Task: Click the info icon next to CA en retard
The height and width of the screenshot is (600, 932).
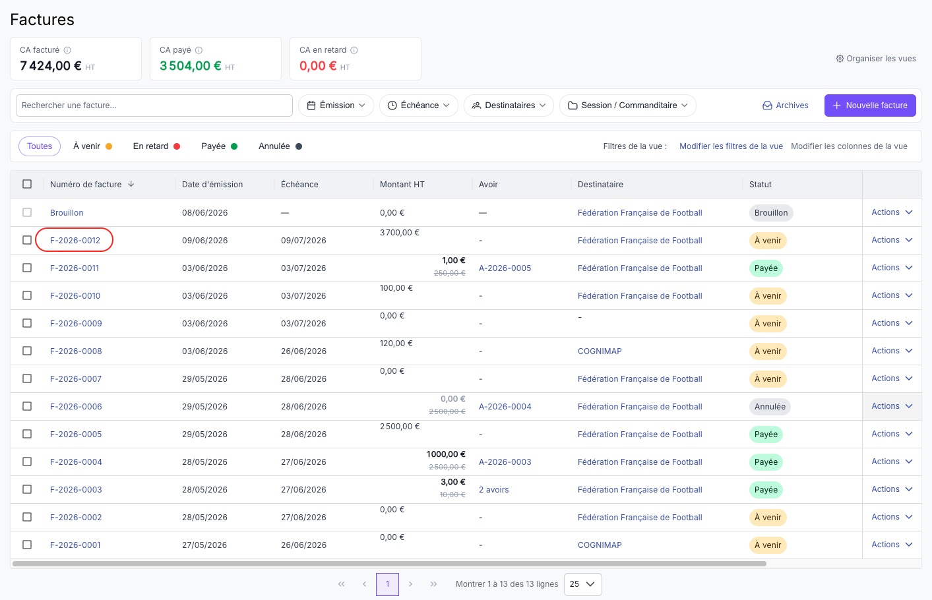Action: click(354, 50)
